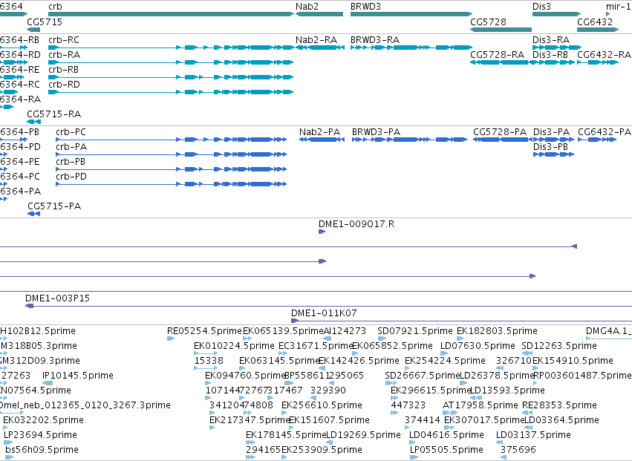Select the Dis3-RB transcript
The height and width of the screenshot is (461, 632).
click(553, 62)
